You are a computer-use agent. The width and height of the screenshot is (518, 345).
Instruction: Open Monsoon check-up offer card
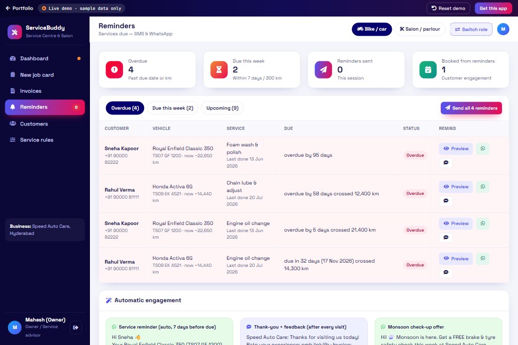[438, 331]
